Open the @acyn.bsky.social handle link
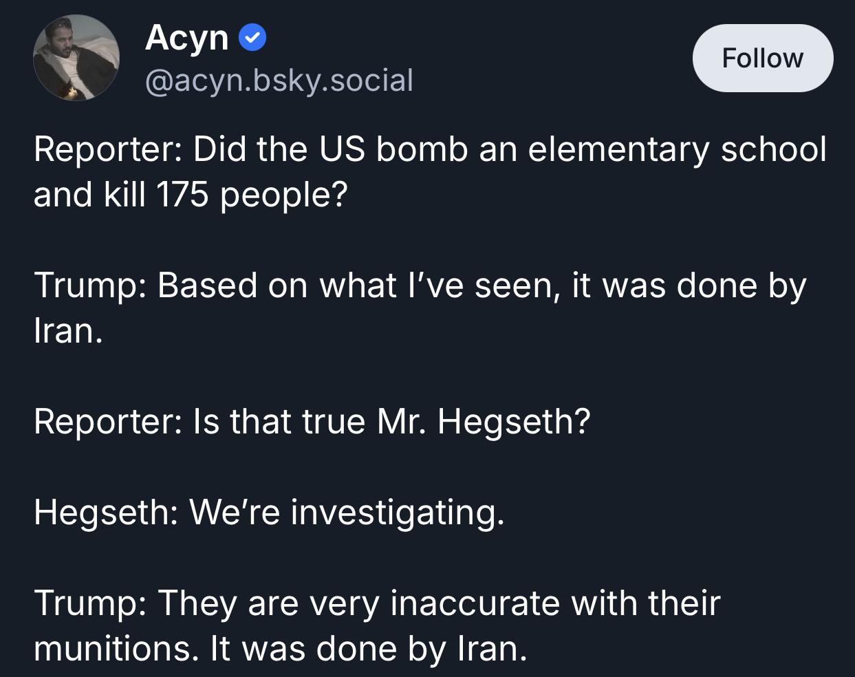This screenshot has height=677, width=855. (x=279, y=80)
